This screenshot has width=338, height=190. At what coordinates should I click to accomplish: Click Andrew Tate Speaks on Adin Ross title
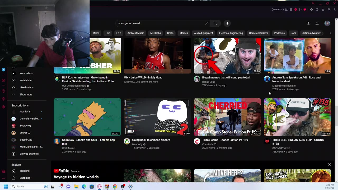(296, 79)
